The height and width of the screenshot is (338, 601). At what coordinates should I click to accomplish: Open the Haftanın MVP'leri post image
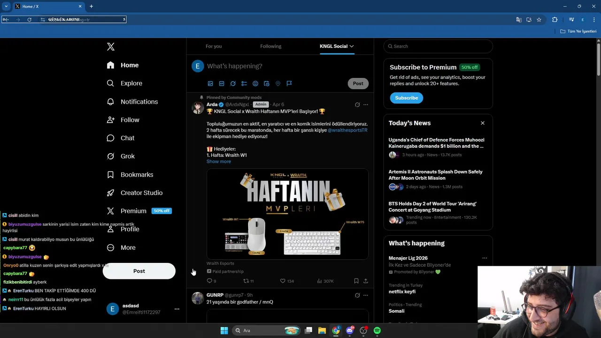coord(287,214)
